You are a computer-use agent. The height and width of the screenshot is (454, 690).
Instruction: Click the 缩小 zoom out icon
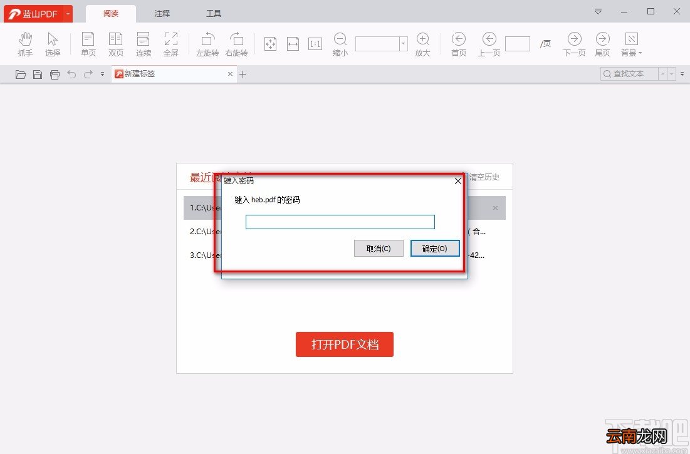click(x=340, y=44)
